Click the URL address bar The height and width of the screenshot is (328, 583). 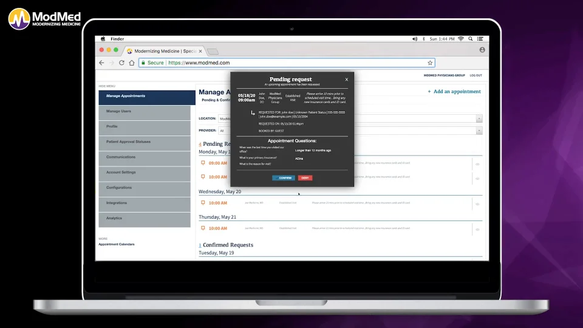coord(287,63)
